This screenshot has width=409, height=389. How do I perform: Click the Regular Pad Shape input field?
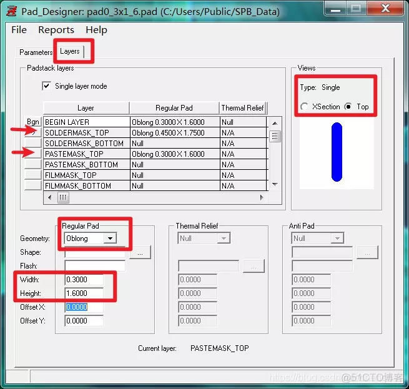tap(95, 252)
